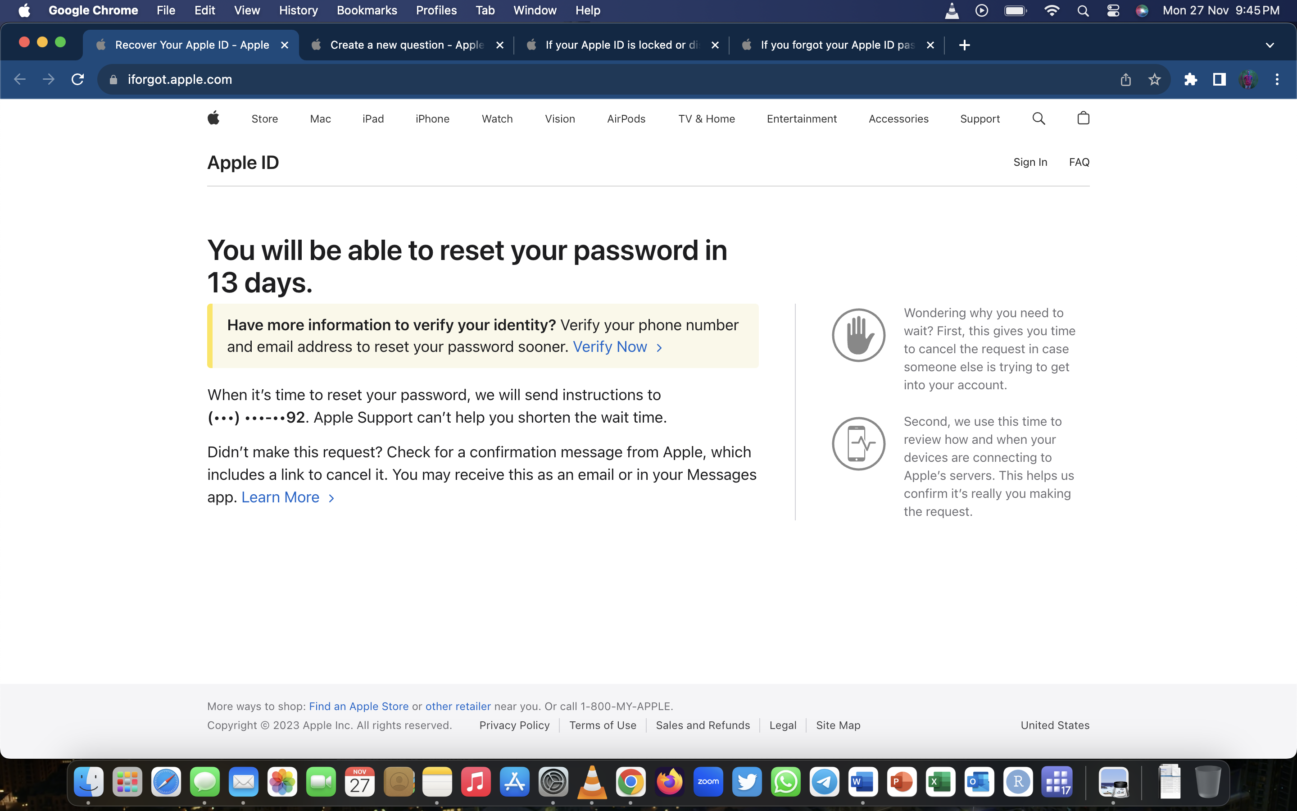Click the Learn More chevron arrow
This screenshot has height=811, width=1297.
(x=331, y=498)
